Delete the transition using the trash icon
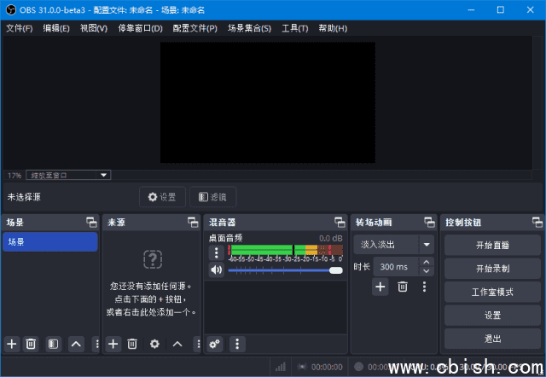 pyautogui.click(x=403, y=287)
